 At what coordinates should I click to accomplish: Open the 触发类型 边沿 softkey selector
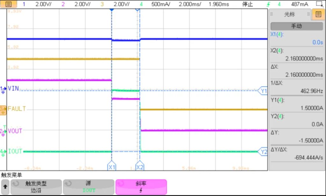tap(36, 187)
